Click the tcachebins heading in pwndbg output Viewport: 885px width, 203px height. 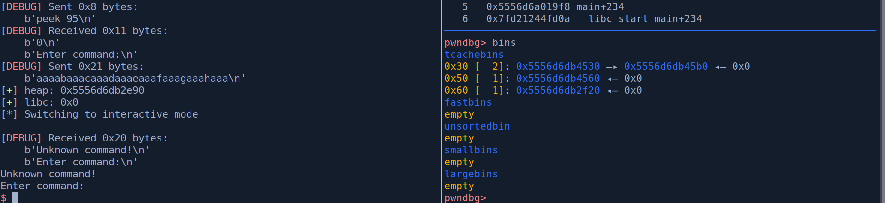(474, 55)
